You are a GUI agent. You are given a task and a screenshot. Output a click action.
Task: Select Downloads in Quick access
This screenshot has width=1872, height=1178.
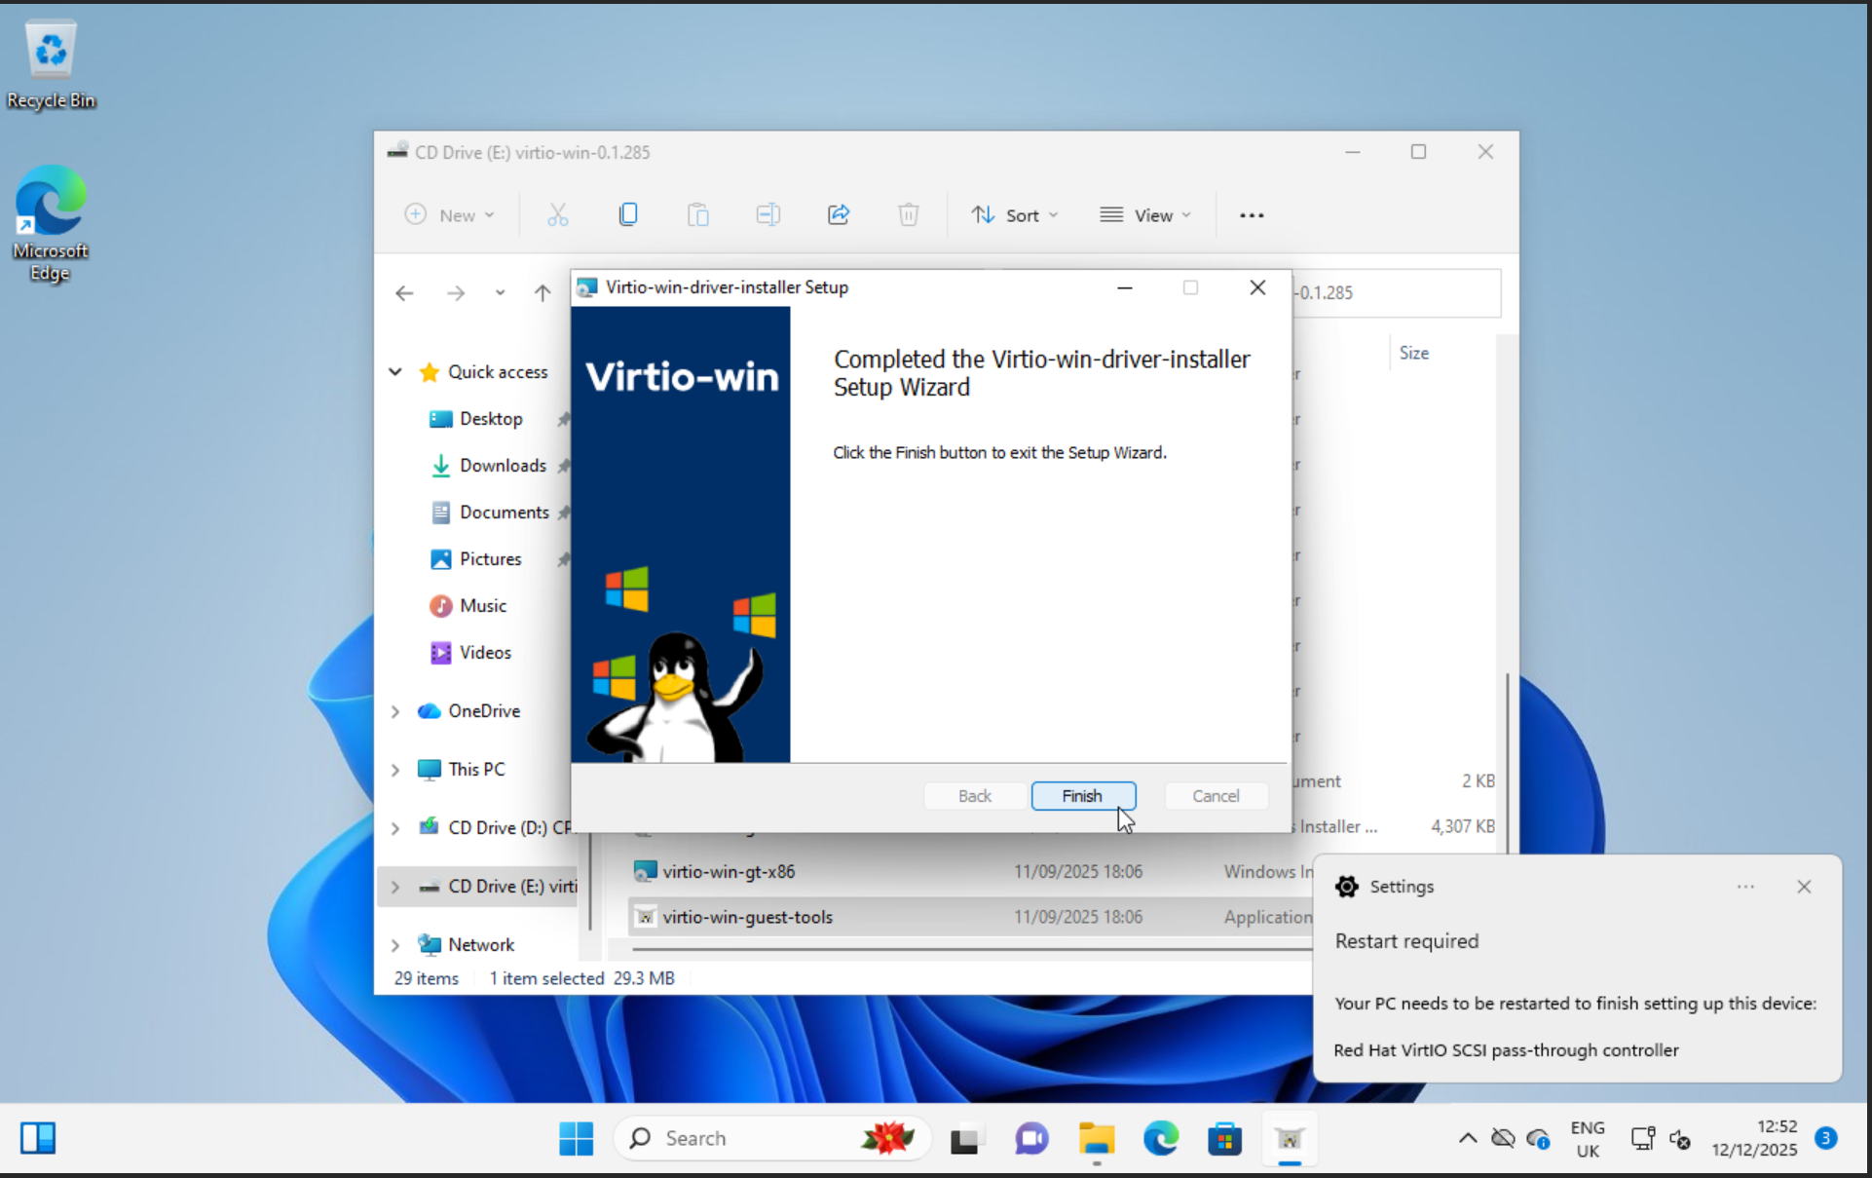(x=503, y=466)
